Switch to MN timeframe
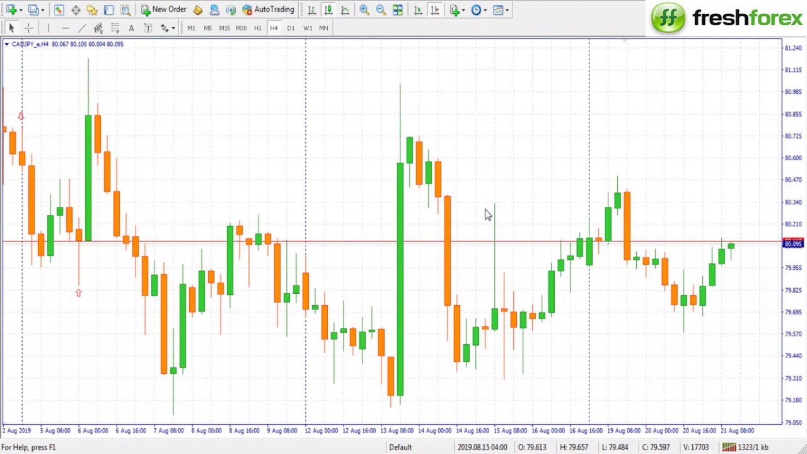 [x=323, y=28]
